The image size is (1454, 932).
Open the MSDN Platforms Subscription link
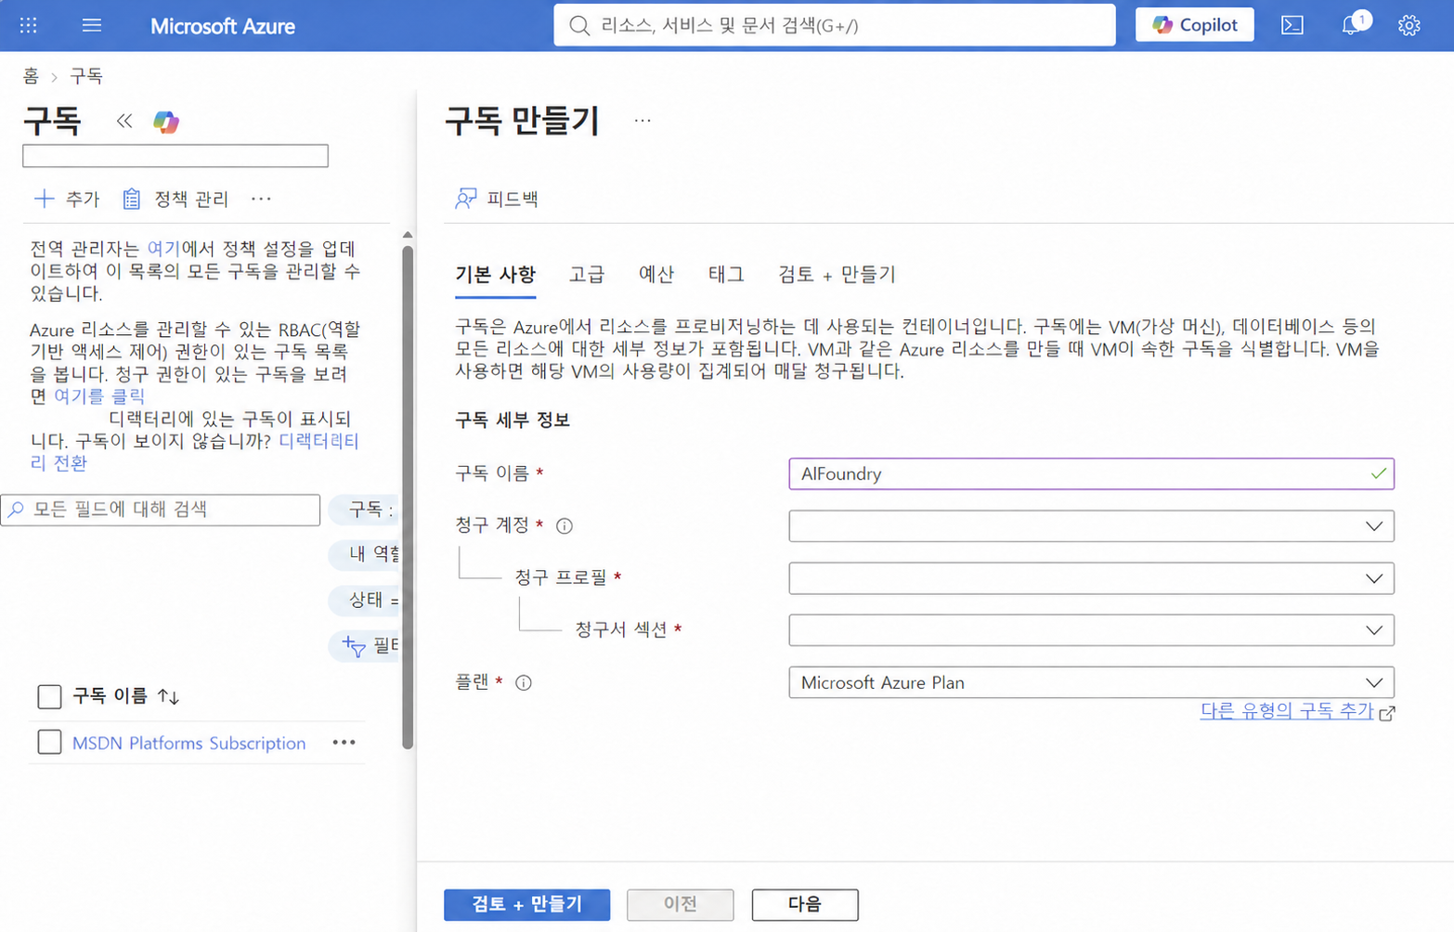pyautogui.click(x=188, y=744)
